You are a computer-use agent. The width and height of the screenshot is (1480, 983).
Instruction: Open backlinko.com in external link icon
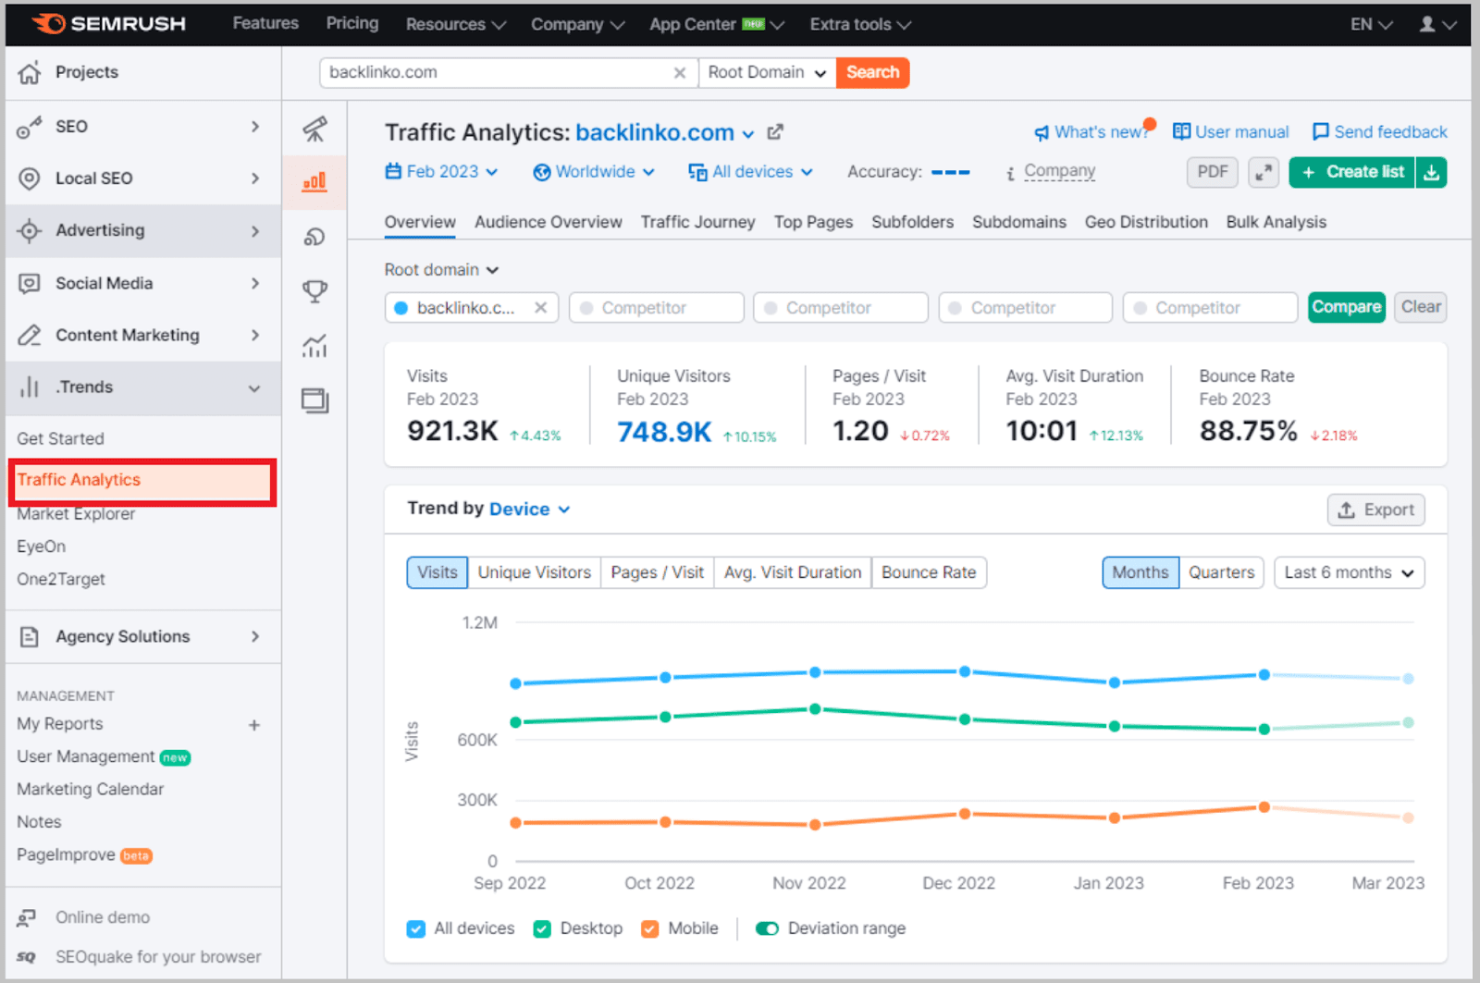pos(775,132)
